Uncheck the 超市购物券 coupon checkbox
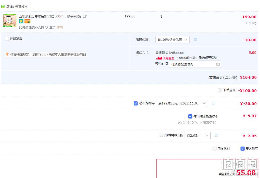The width and height of the screenshot is (260, 178). [x=136, y=103]
